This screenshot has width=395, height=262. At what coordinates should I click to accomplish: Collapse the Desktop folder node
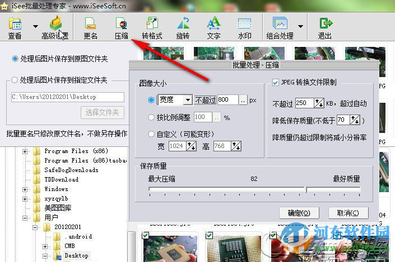[x=45, y=256]
